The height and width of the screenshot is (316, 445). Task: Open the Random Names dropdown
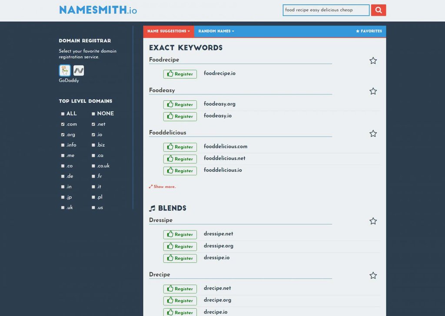pos(216,31)
